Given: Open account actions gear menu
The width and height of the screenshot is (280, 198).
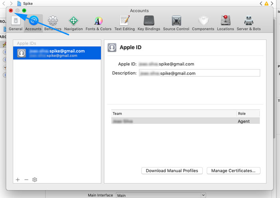Looking at the screenshot, I should [x=35, y=180].
